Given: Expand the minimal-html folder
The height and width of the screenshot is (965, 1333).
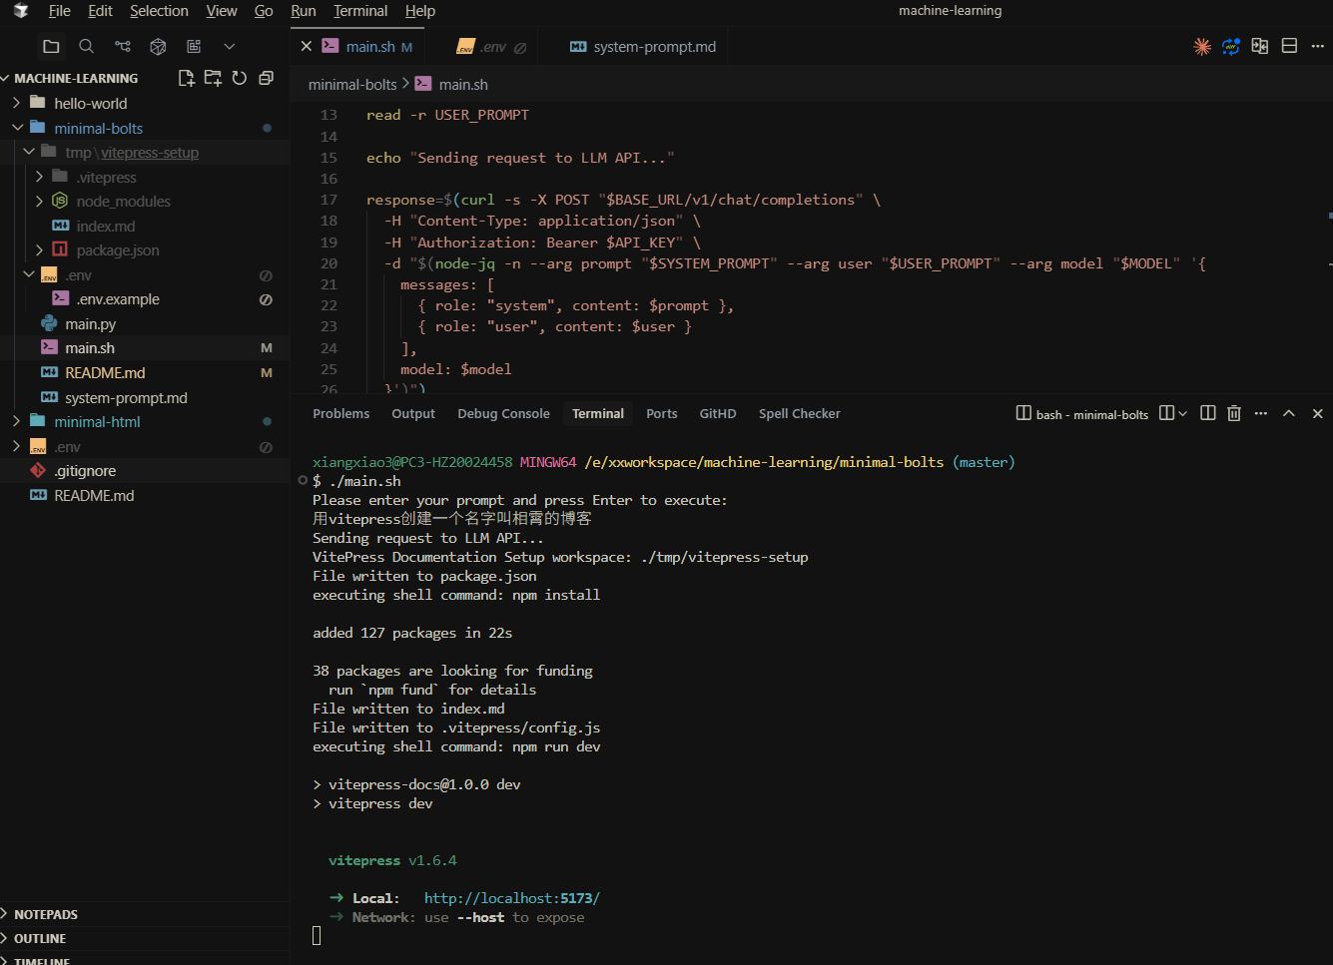Looking at the screenshot, I should 16,421.
